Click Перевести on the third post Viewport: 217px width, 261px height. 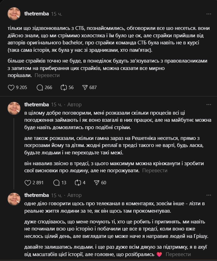[x=178, y=255]
